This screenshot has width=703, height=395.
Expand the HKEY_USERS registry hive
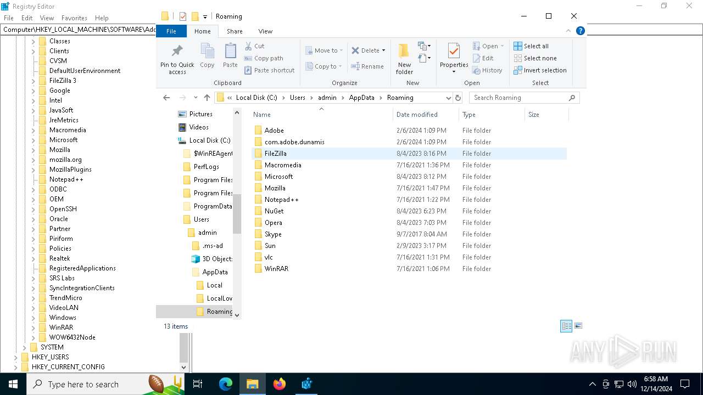[16, 357]
